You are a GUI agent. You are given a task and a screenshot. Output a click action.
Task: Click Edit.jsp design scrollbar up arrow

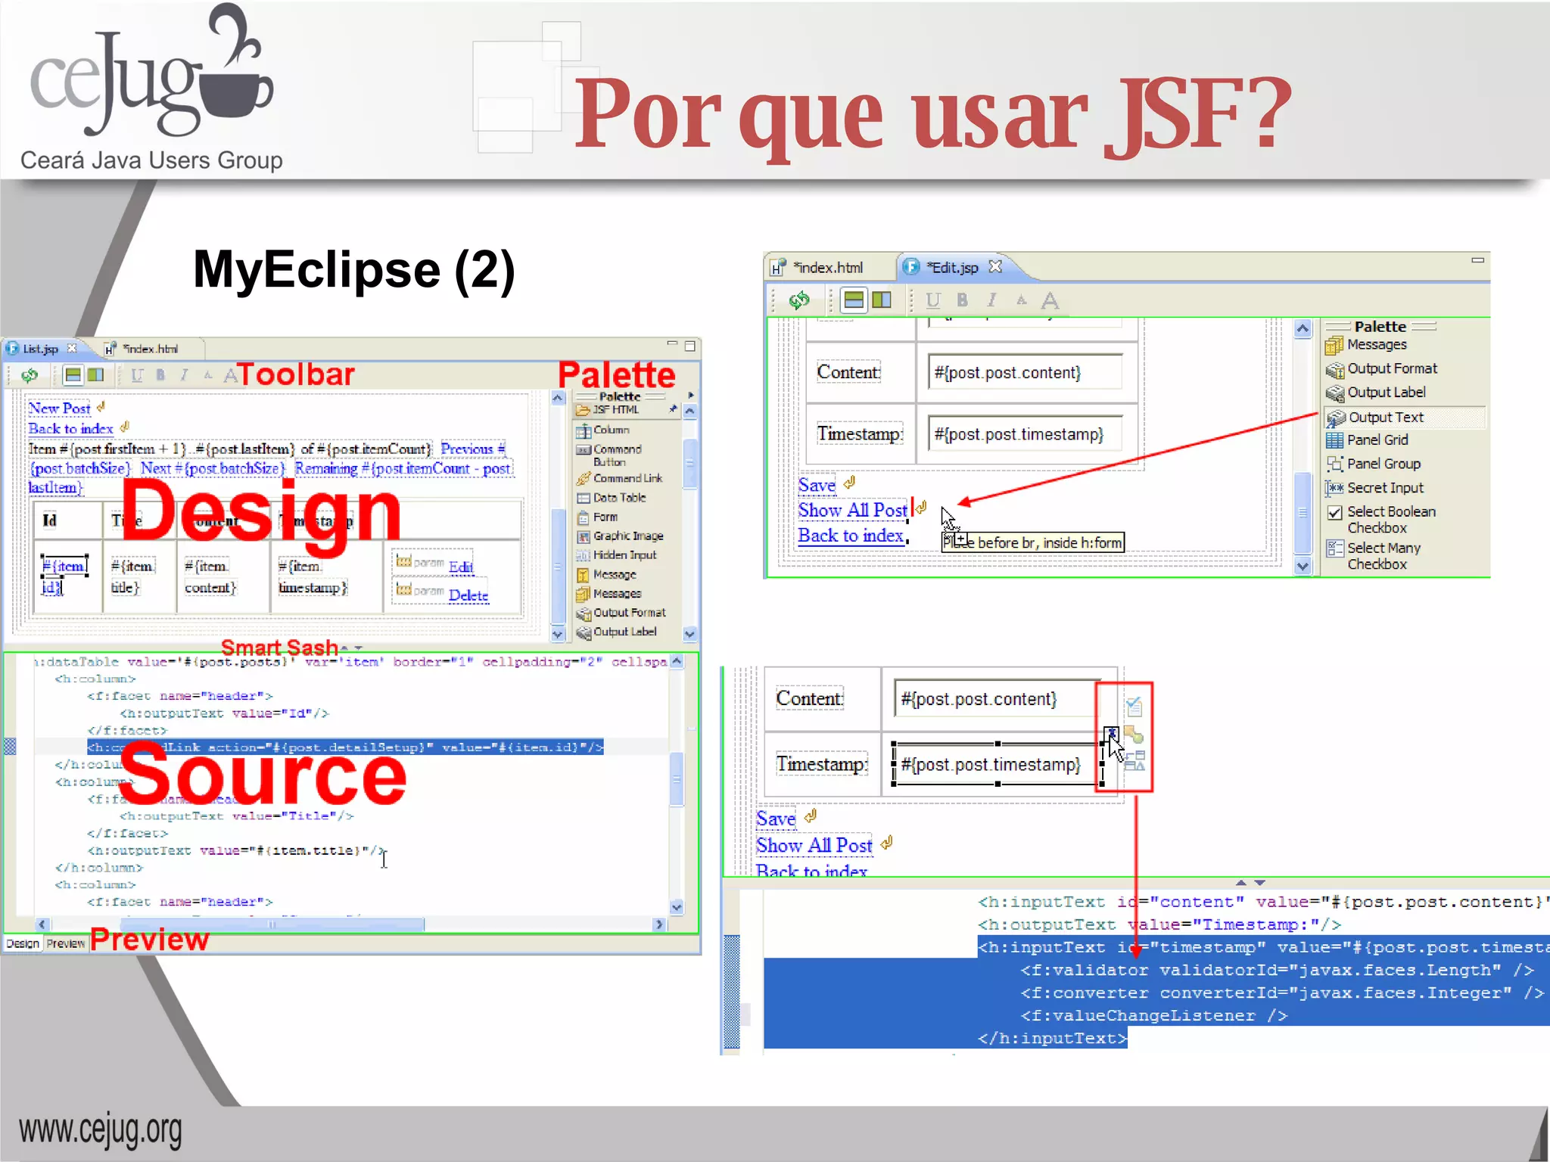point(1303,329)
